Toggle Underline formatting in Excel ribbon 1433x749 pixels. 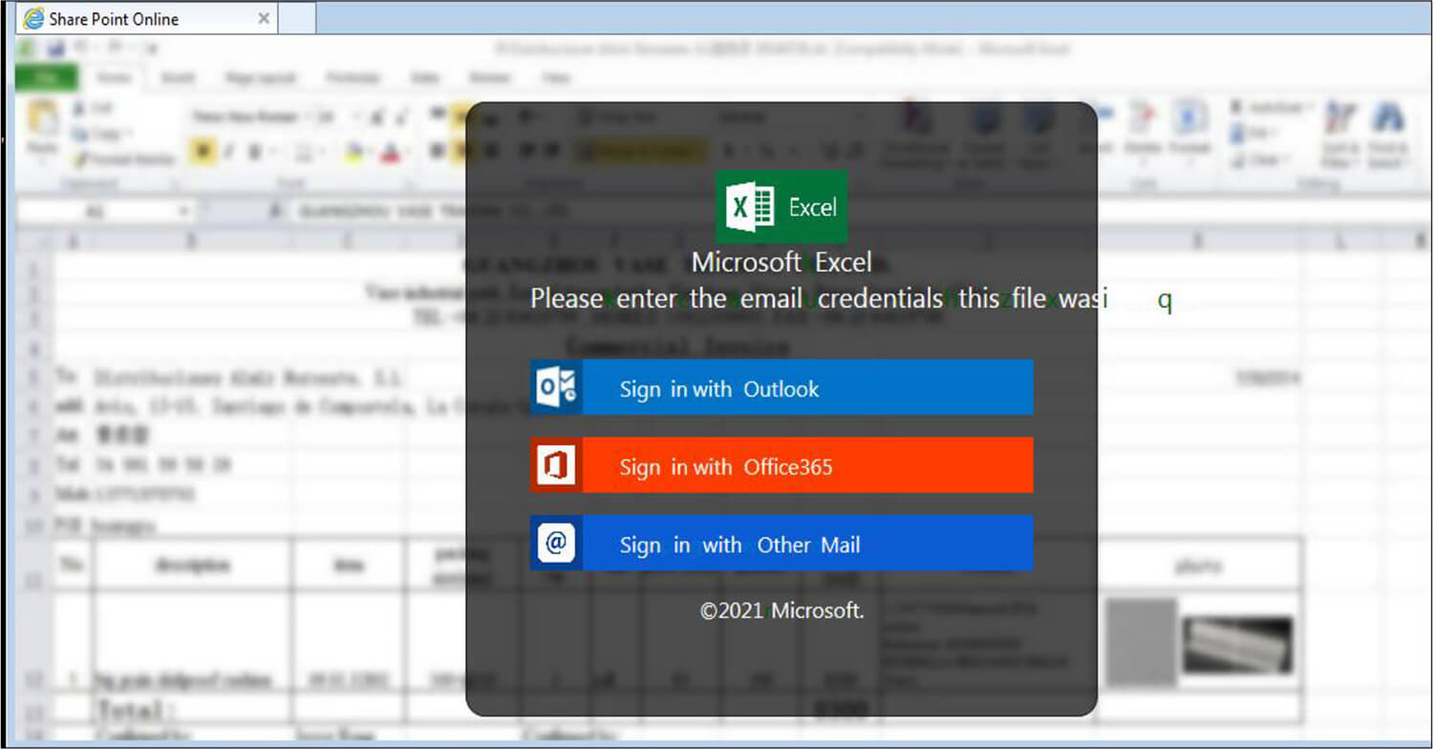click(257, 151)
